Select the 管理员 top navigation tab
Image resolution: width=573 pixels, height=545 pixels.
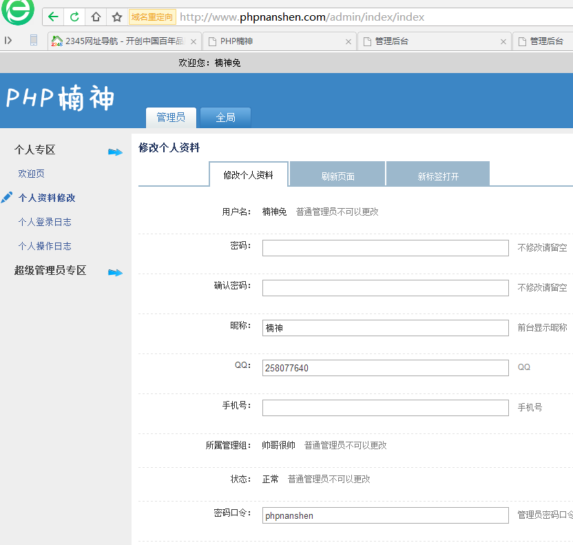[x=171, y=117]
